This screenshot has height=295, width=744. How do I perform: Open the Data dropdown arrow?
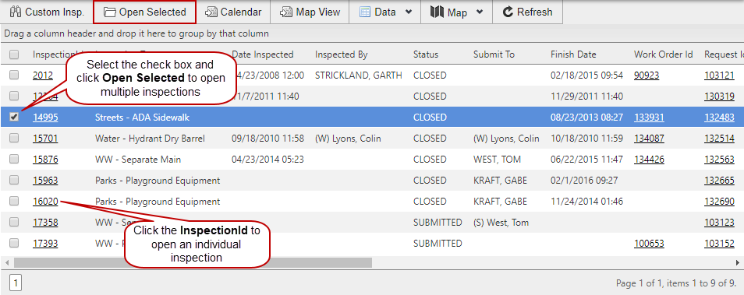click(409, 12)
